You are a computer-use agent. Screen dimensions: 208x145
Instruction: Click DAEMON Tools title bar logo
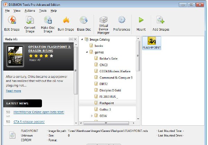click(6, 4)
